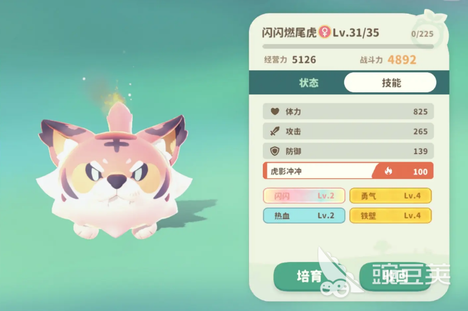Image resolution: width=468 pixels, height=311 pixels.
Task: Select the 热血 Lv.2 trait badge
Action: pos(304,215)
